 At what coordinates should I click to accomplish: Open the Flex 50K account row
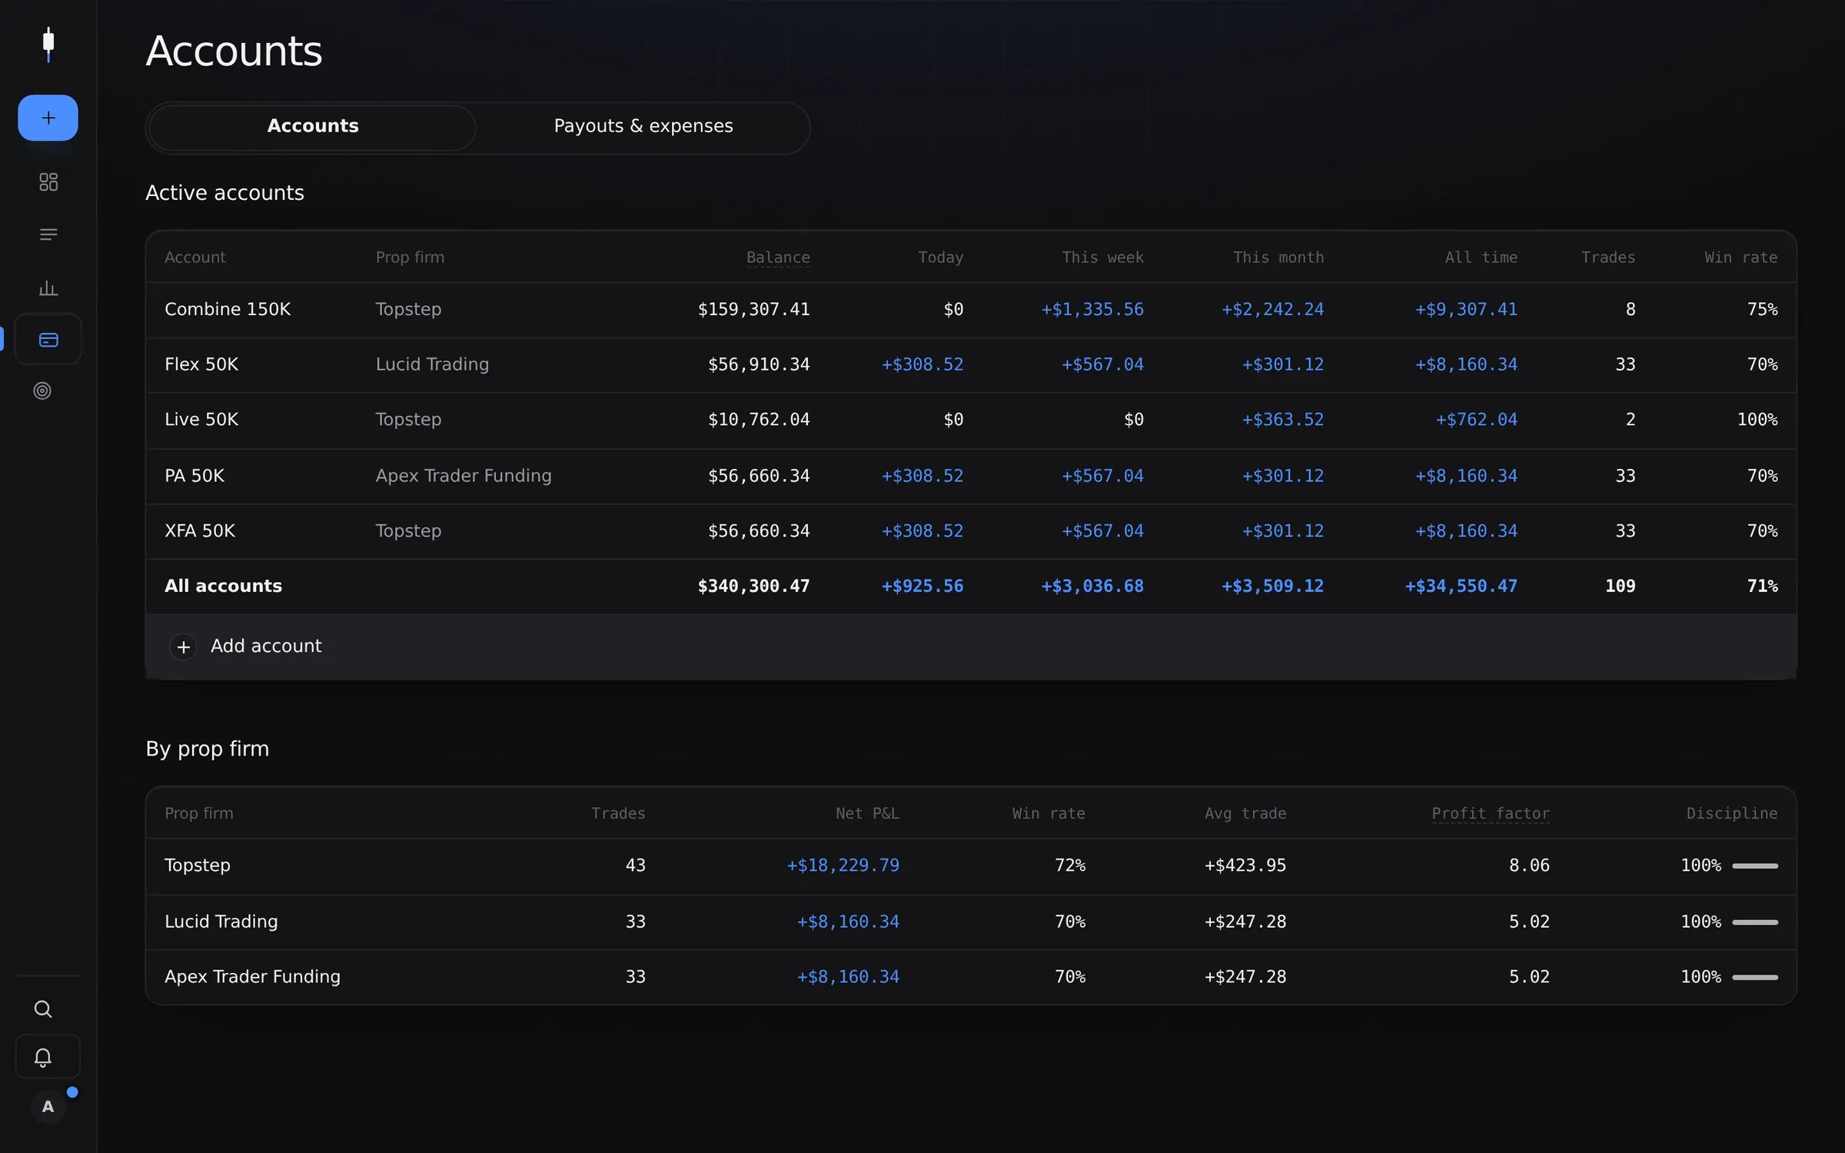pos(971,365)
